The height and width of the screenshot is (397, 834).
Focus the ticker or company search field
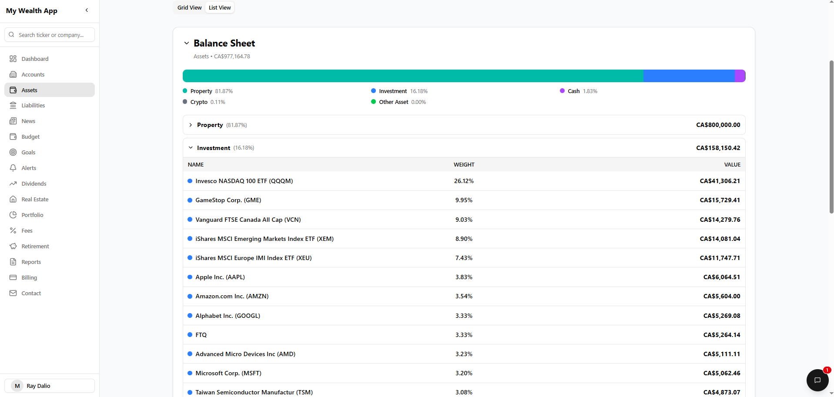(50, 35)
